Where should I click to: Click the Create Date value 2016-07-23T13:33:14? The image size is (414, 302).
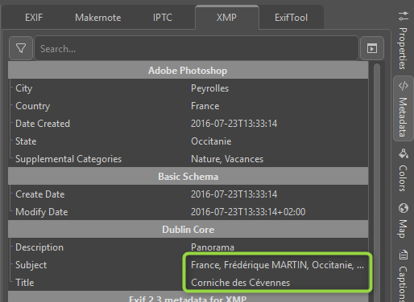point(234,194)
